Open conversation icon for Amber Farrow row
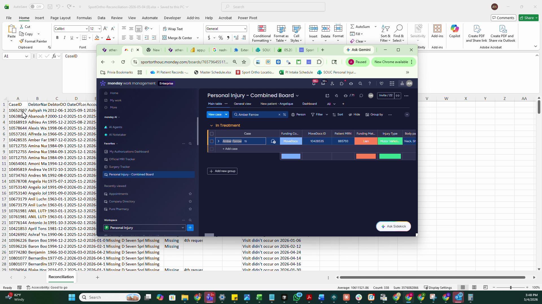The width and height of the screenshot is (542, 304). (273, 141)
